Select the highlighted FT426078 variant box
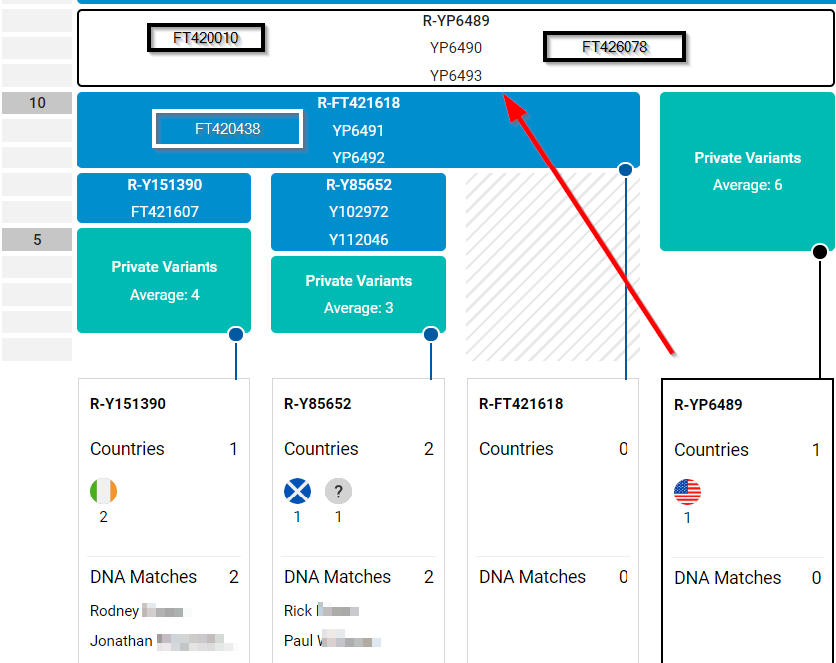The height and width of the screenshot is (663, 836). tap(615, 47)
